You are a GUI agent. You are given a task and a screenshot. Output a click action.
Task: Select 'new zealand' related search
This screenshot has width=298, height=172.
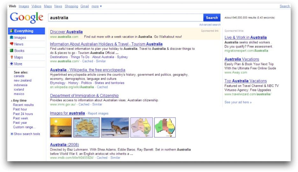coord(23,81)
